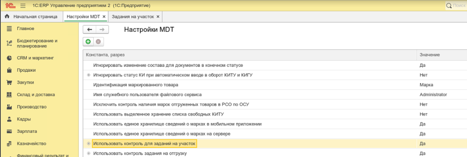The image size is (467, 157).
Task: Click the home icon on Начальная страница
Action: [7, 17]
